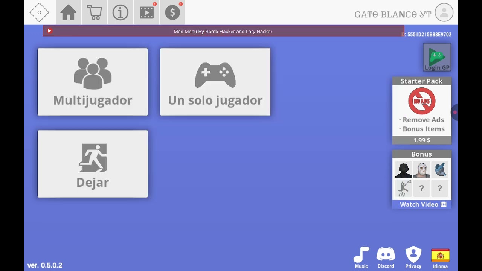Toggle Music on or off
Screen dimensions: 482x271
point(361,258)
